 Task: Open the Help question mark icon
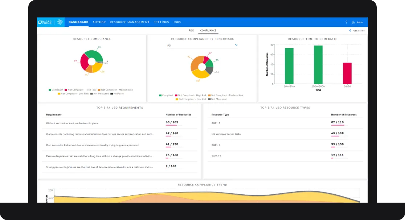coord(346,22)
